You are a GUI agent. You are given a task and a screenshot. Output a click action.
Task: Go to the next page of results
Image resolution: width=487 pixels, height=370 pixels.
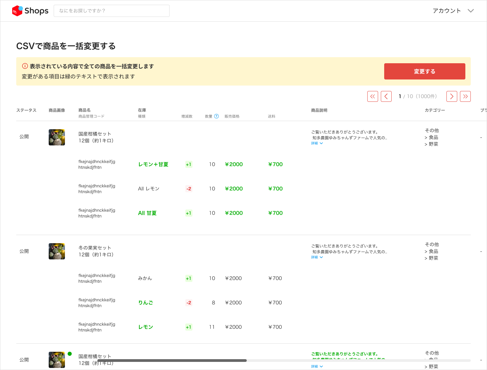451,96
